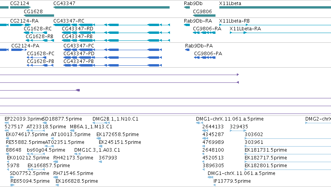Click the EK182717.5prime EST label
This screenshot has width=331, height=187.
pyautogui.click(x=266, y=158)
